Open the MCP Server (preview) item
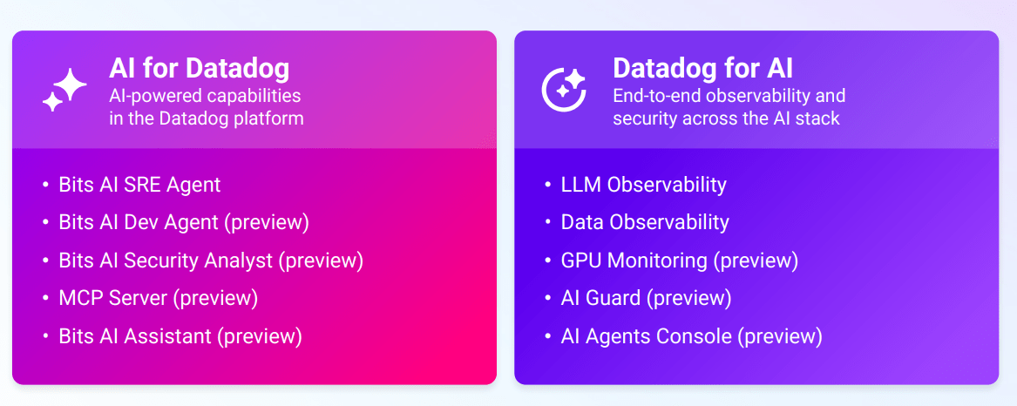The image size is (1017, 406). click(159, 298)
